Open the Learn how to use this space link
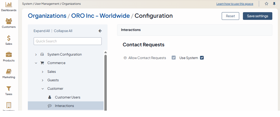Screen dimensions: 280x117 235,4
